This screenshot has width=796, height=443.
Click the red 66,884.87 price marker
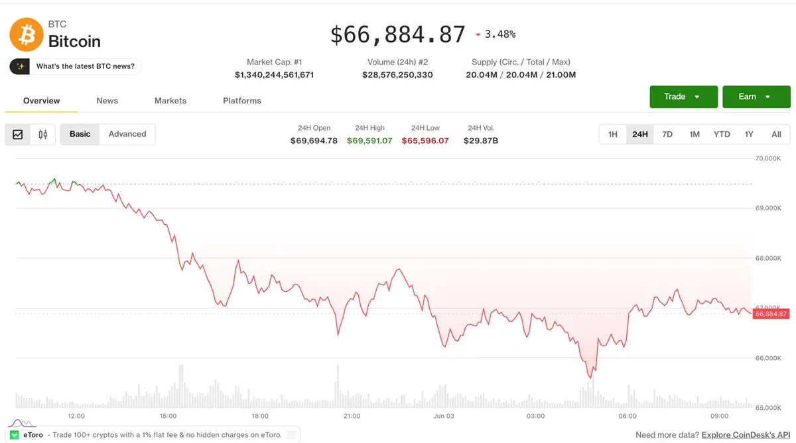pos(771,314)
